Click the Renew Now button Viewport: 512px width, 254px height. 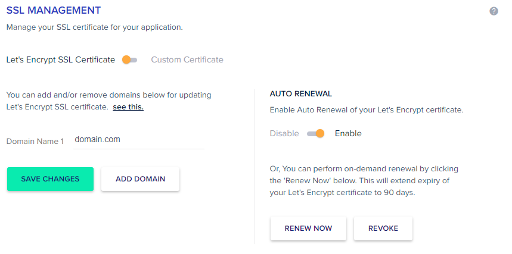308,228
